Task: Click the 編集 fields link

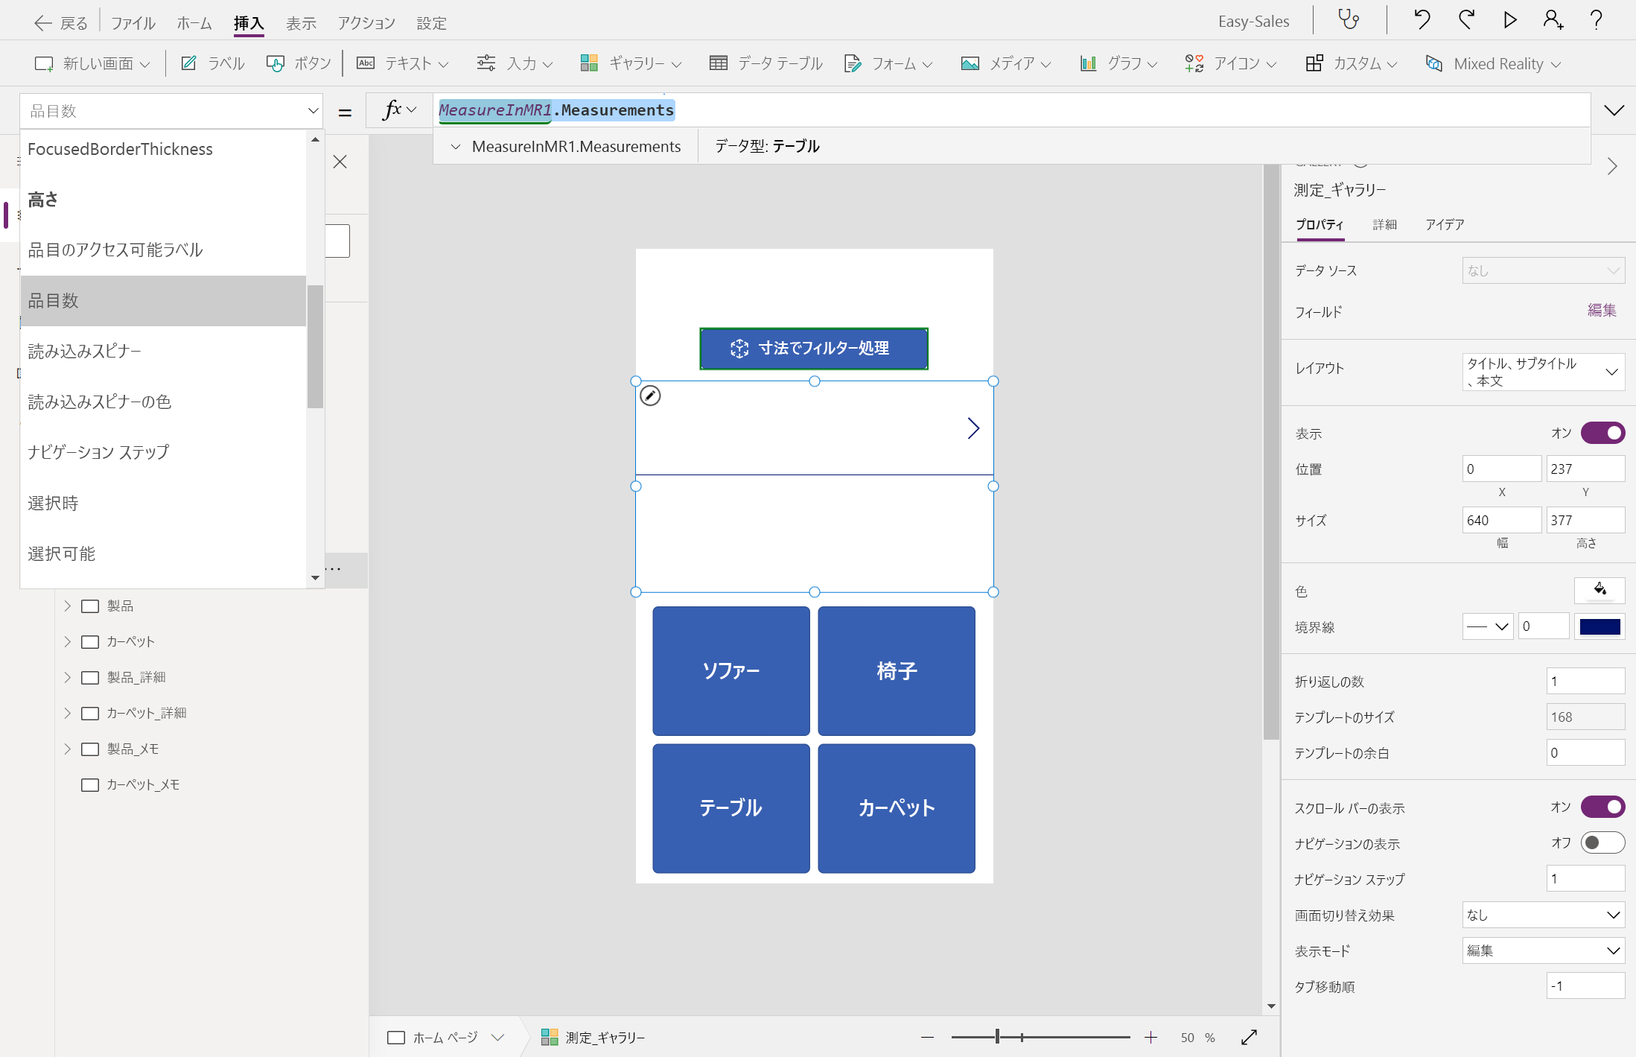Action: [1601, 310]
